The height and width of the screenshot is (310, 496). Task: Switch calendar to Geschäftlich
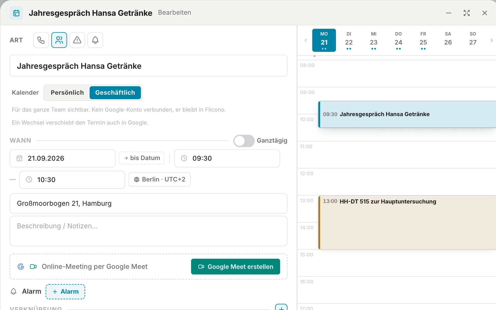(115, 93)
